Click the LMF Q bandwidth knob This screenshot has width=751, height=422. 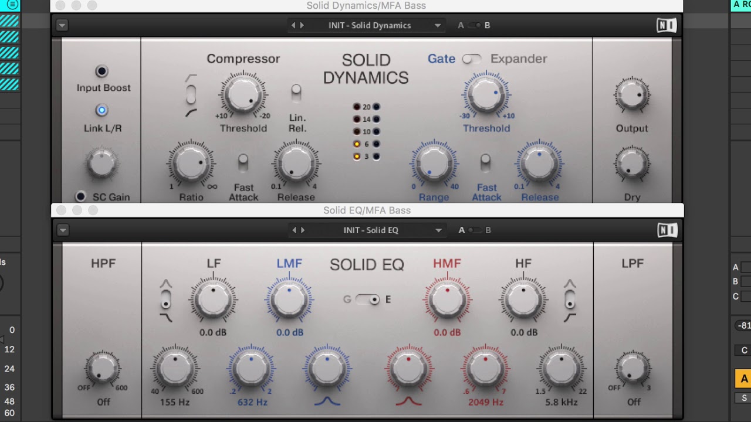tap(327, 369)
